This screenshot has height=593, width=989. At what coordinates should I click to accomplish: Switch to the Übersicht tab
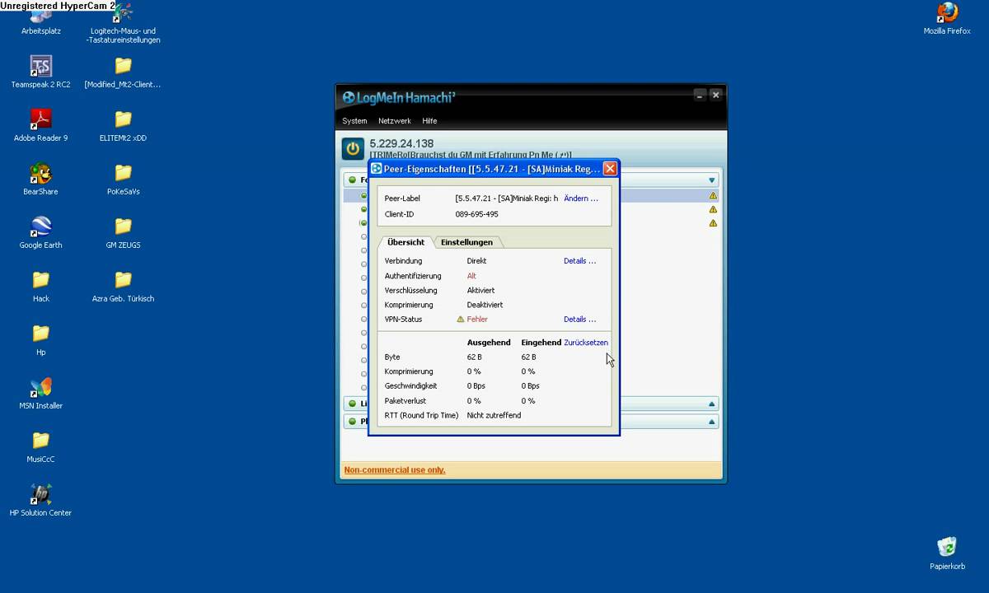405,242
